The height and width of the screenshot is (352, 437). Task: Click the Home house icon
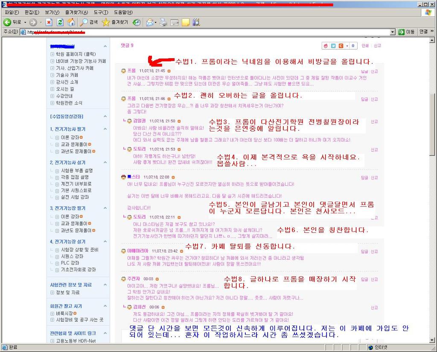71,22
